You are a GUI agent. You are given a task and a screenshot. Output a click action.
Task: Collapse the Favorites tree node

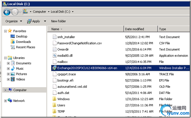[5, 31]
